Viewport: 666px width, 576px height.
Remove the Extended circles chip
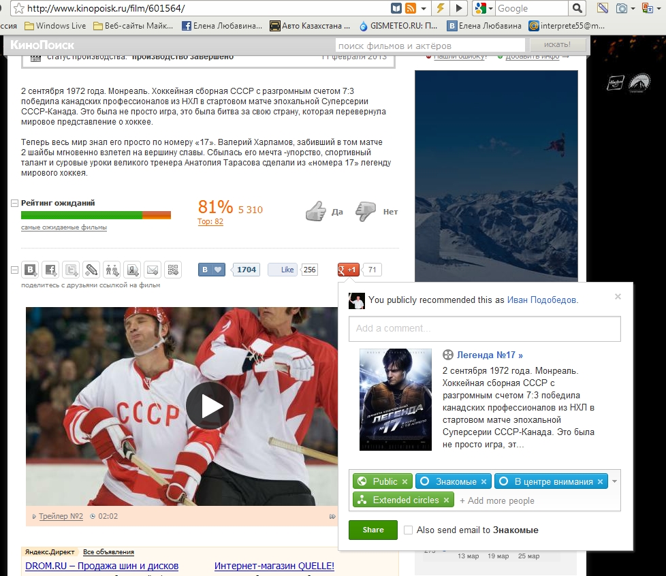(447, 500)
